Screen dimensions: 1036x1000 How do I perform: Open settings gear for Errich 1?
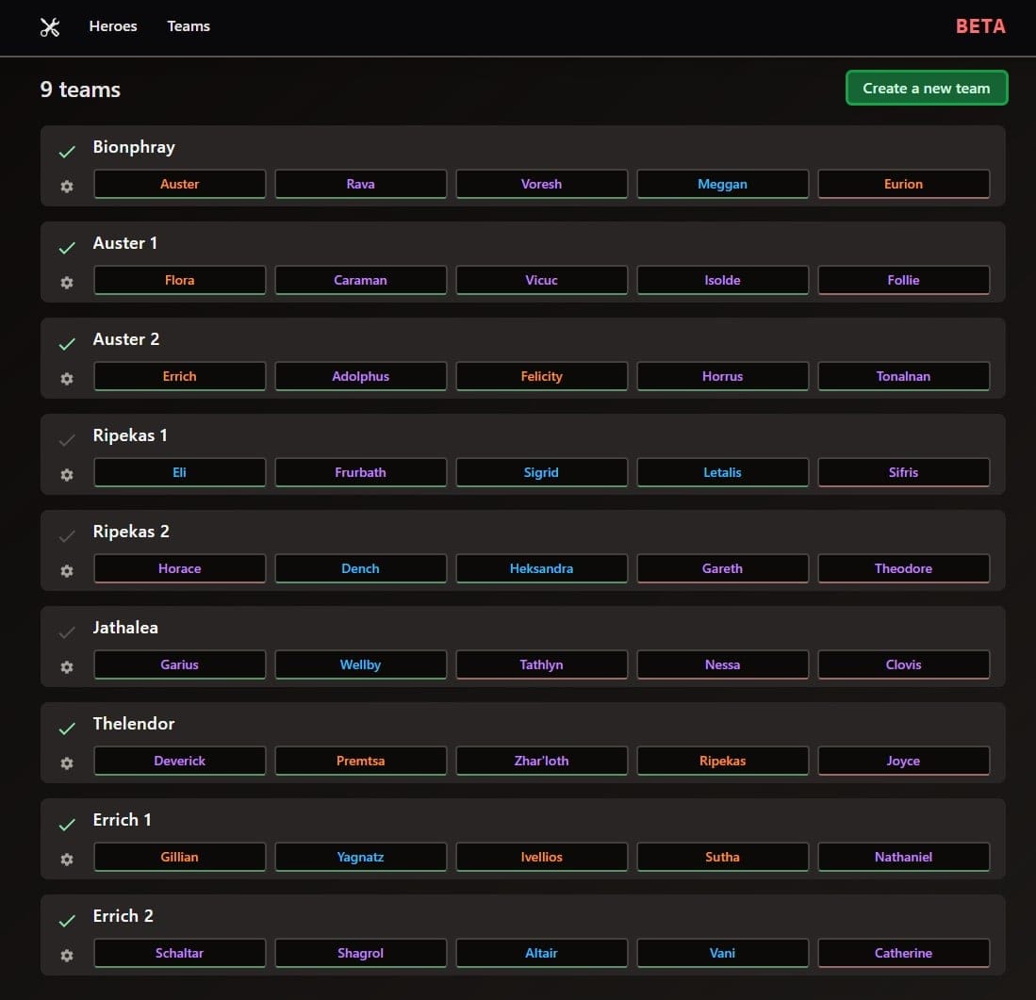[x=66, y=860]
